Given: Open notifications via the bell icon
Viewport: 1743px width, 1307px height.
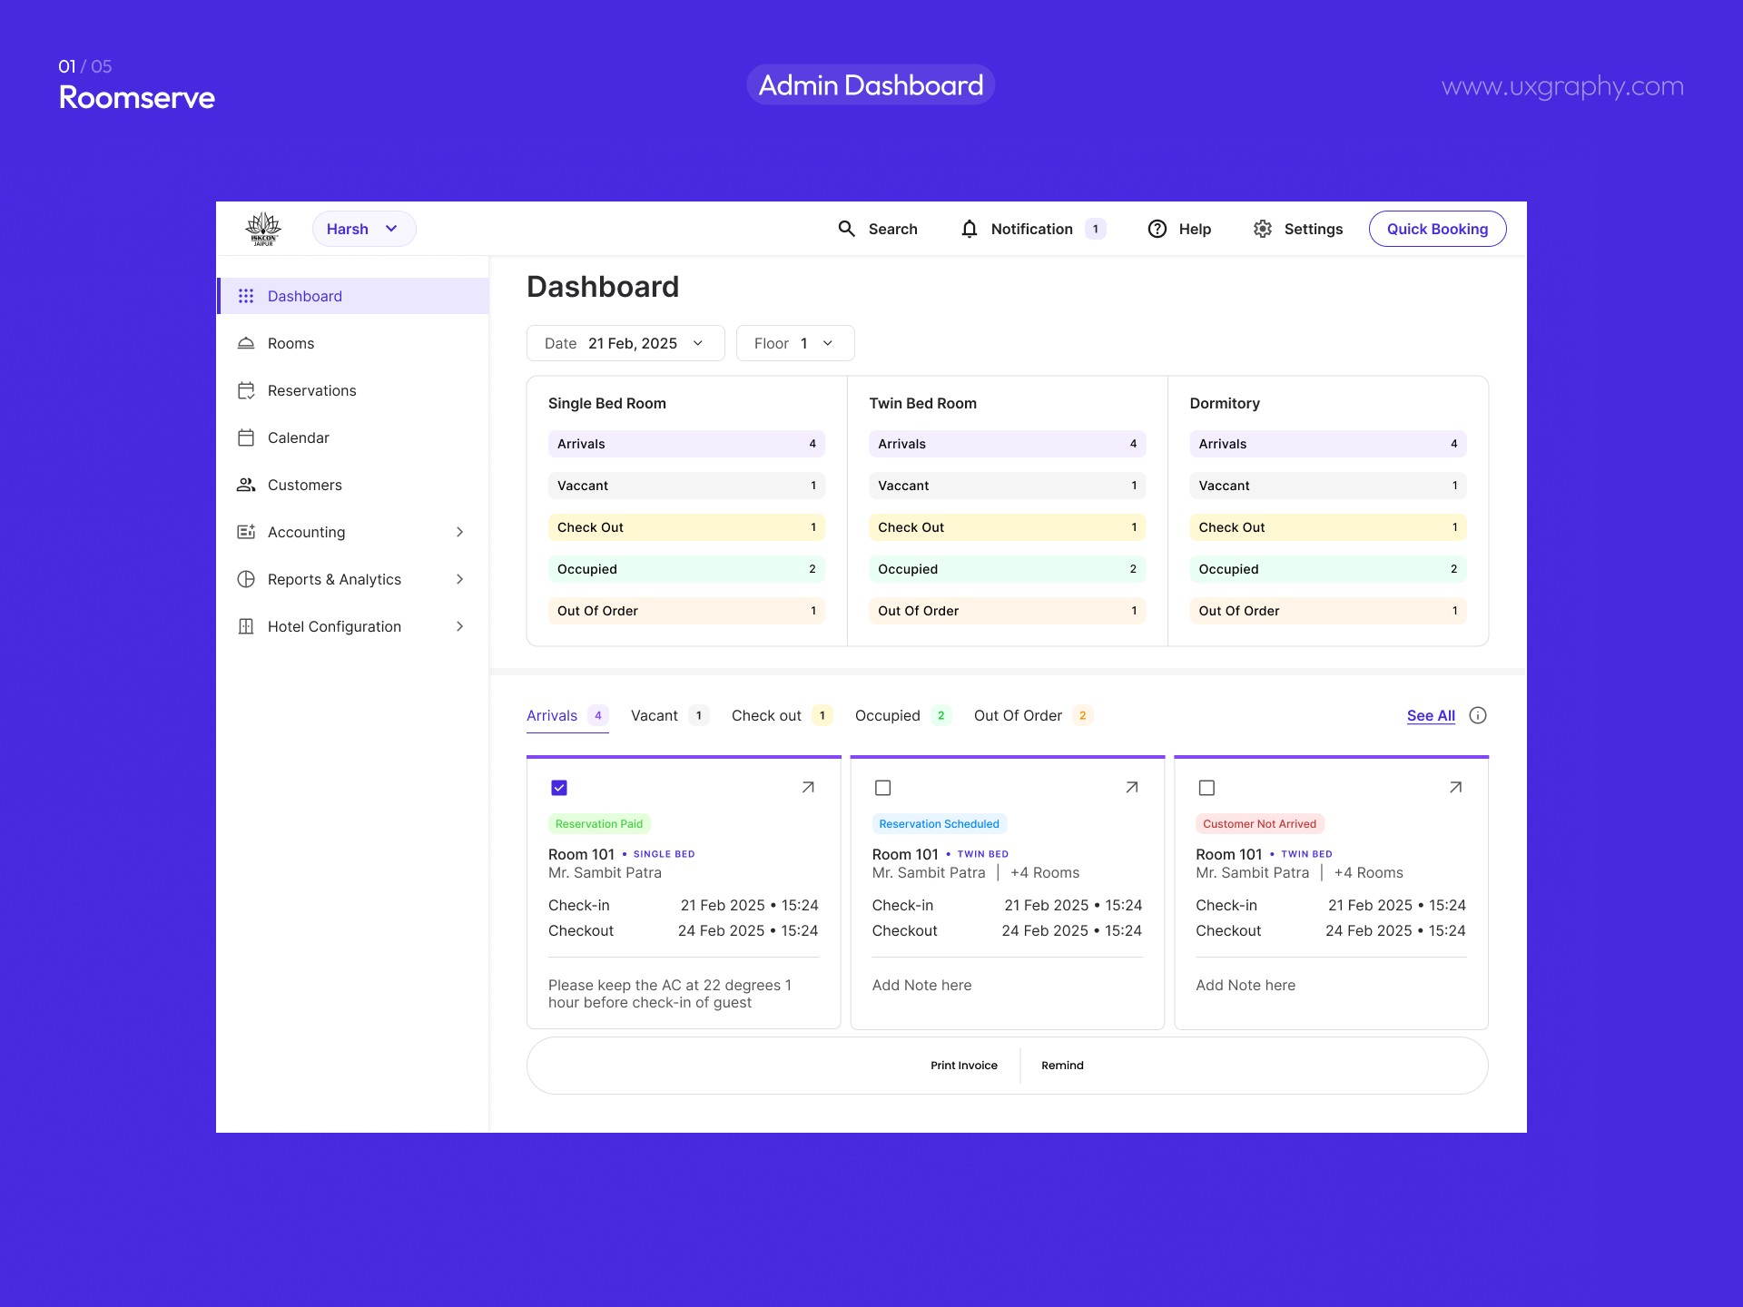Looking at the screenshot, I should coord(970,229).
